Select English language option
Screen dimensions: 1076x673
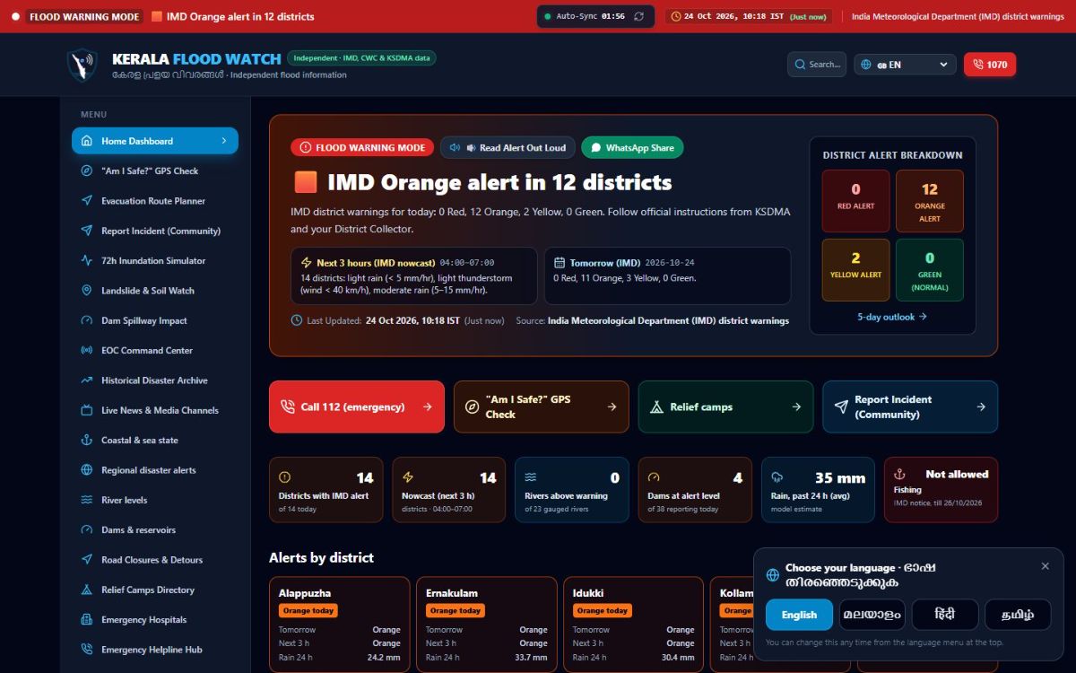coord(799,615)
